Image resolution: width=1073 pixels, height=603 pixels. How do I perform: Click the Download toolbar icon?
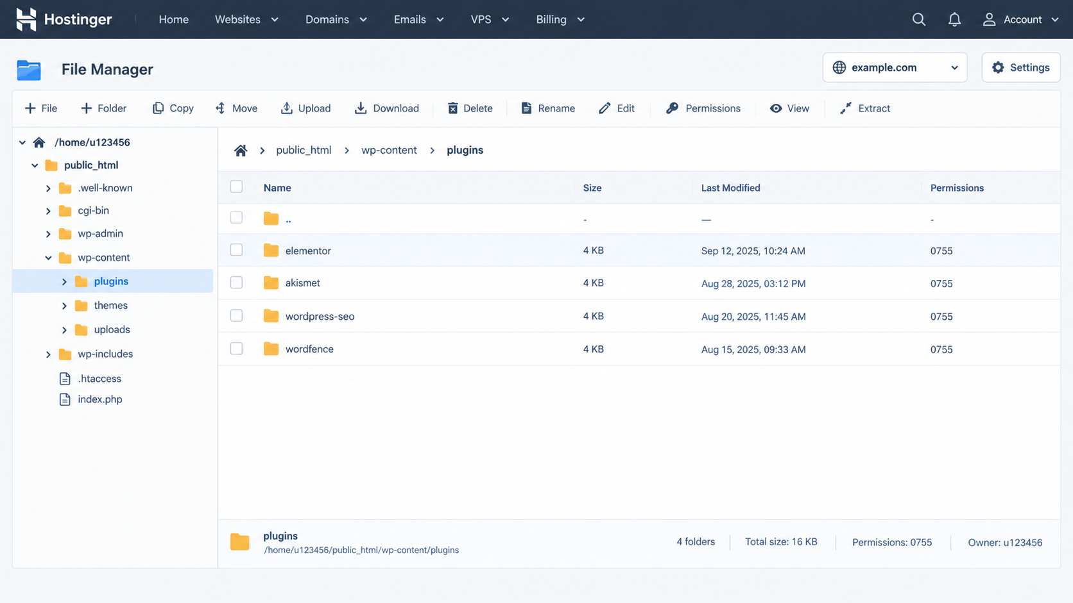361,108
